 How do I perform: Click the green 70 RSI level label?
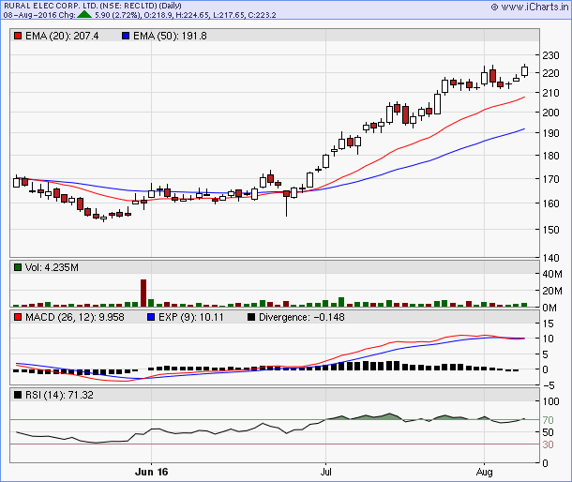click(x=548, y=420)
